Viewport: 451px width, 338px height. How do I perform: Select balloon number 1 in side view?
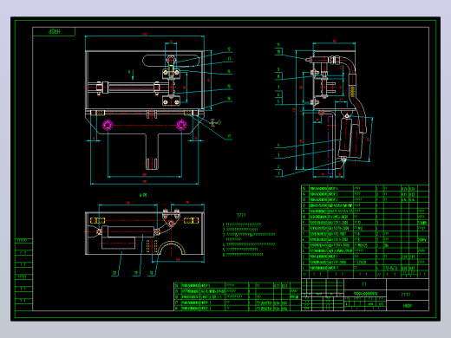click(x=278, y=173)
